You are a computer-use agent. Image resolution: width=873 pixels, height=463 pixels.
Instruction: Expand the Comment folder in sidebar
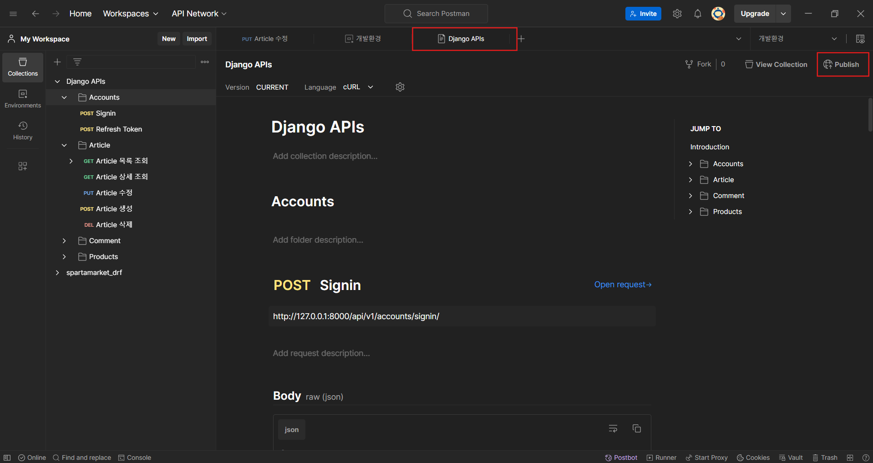64,241
